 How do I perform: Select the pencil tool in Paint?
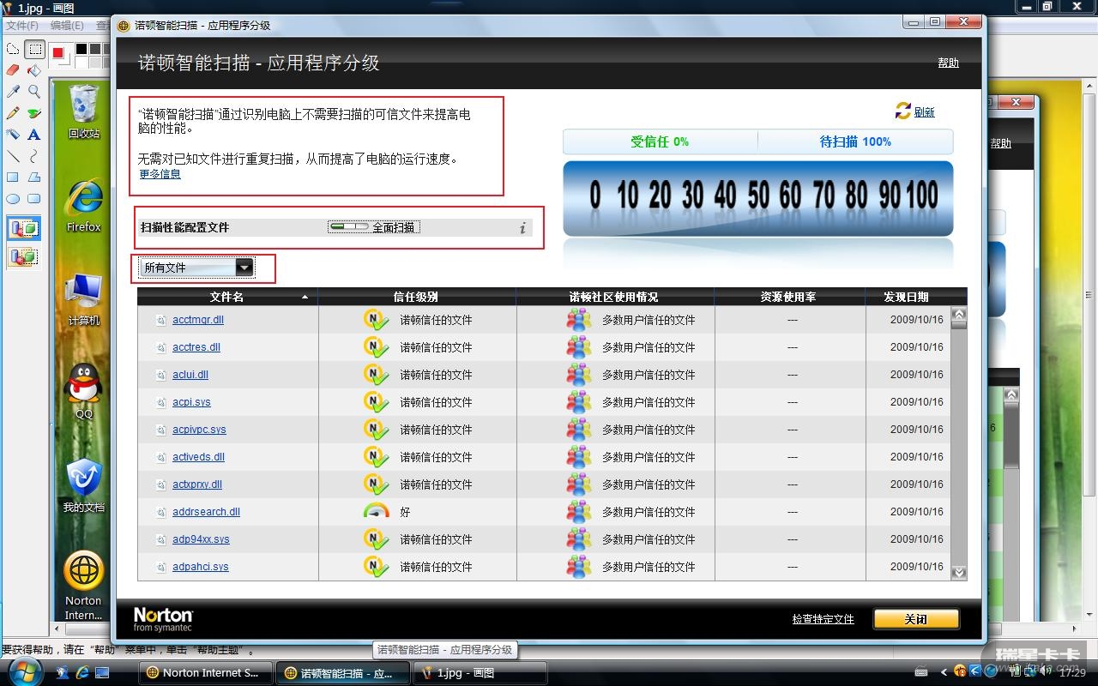[x=14, y=113]
